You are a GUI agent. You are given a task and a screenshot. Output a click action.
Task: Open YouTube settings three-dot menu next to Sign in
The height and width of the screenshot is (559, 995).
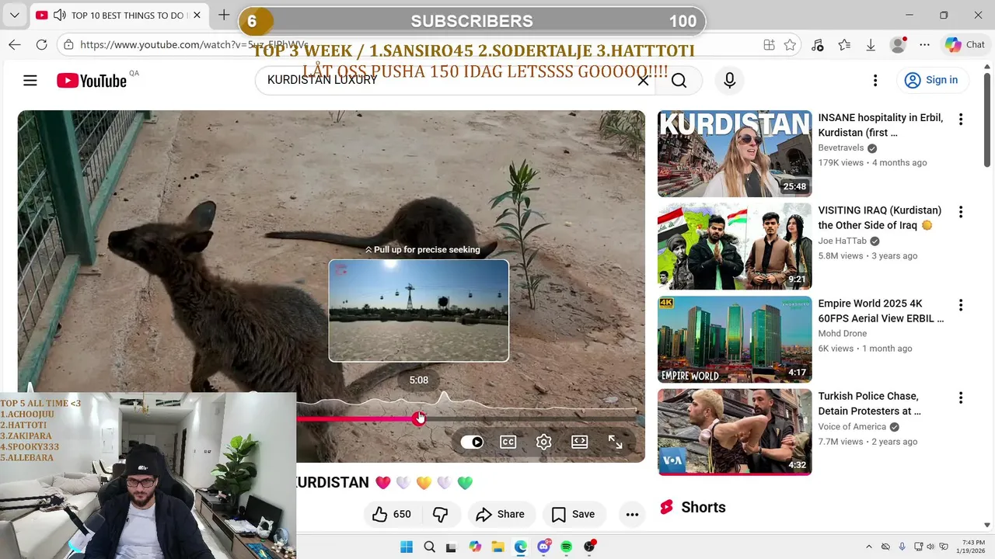pos(875,80)
